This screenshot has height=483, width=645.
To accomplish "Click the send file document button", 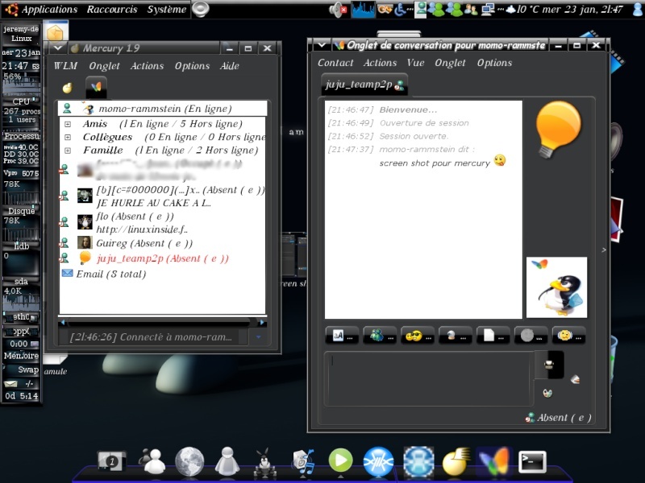I will [x=493, y=336].
